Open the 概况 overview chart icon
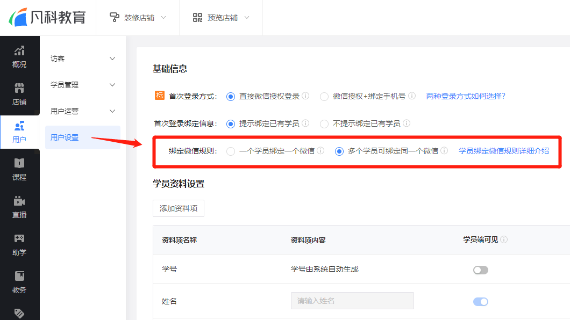The height and width of the screenshot is (320, 570). point(19,51)
